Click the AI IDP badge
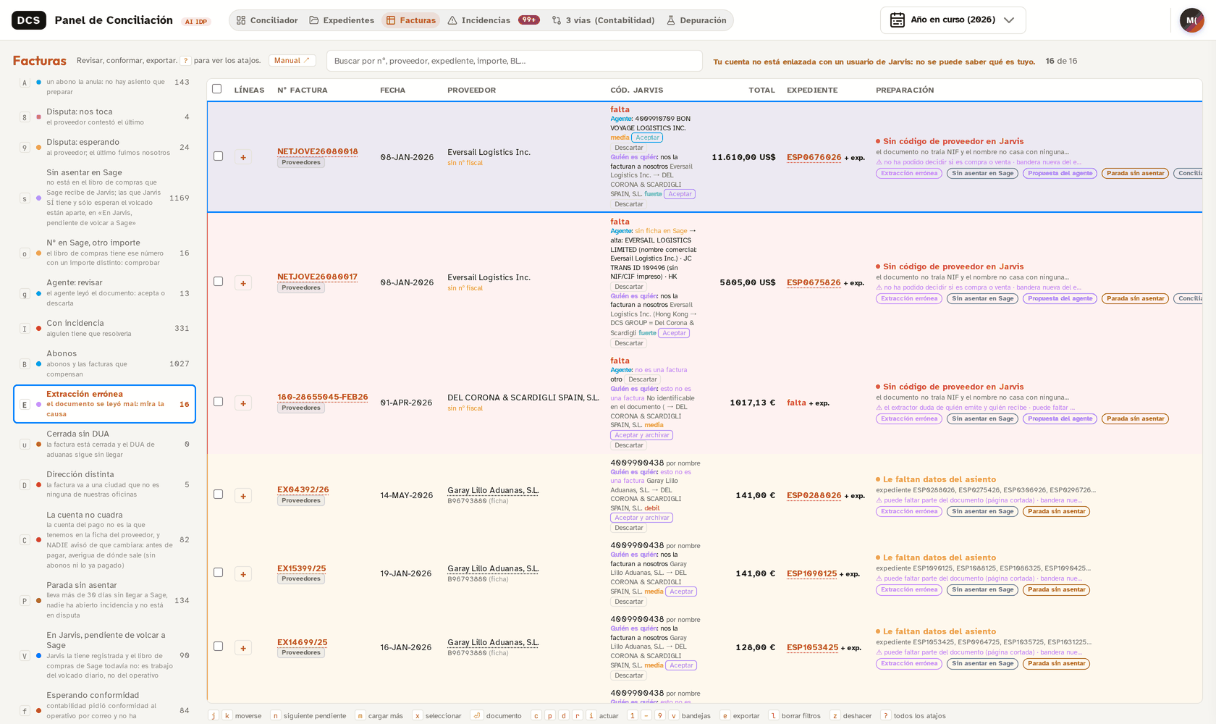 point(196,22)
